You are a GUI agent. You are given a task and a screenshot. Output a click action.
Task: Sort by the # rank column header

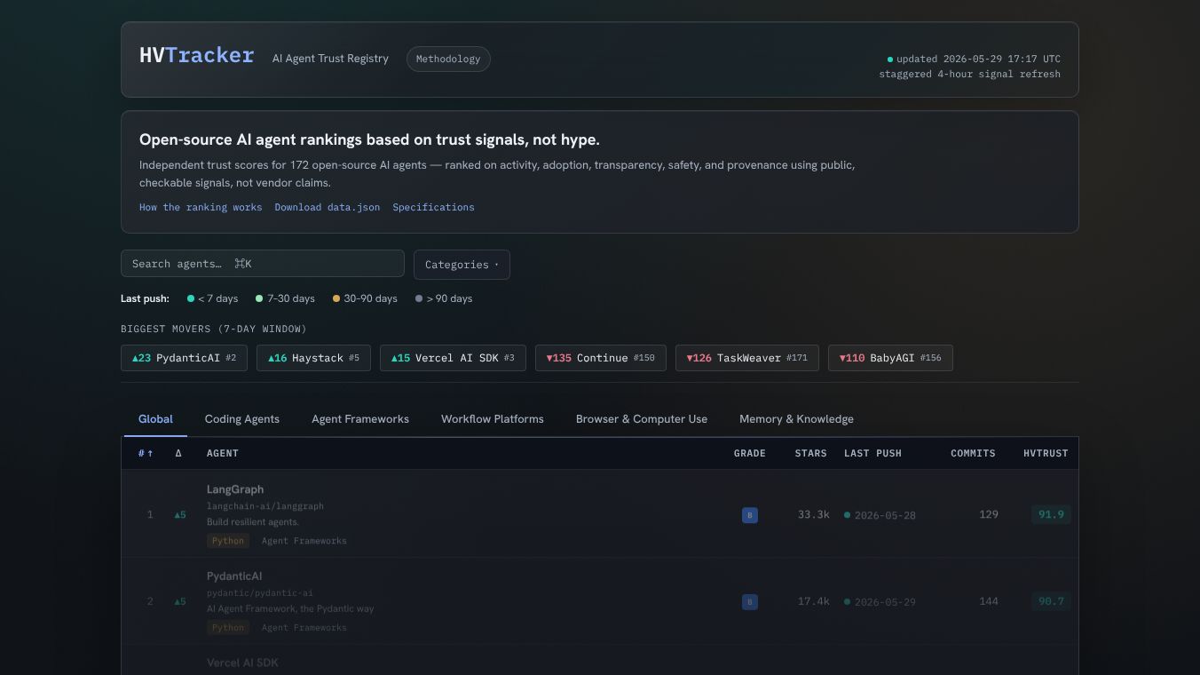(146, 453)
